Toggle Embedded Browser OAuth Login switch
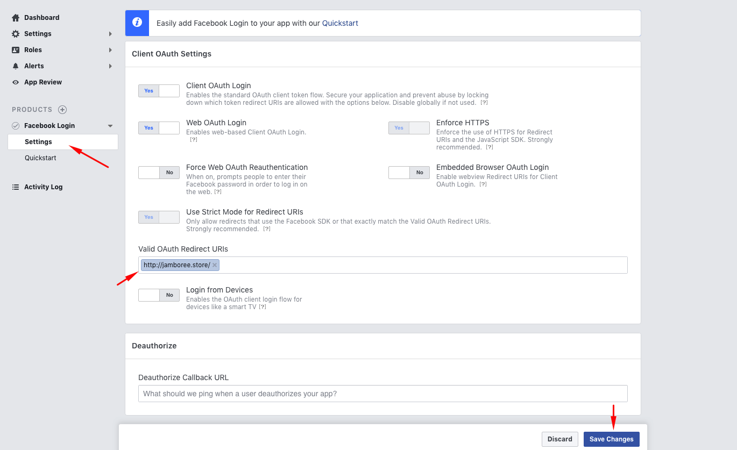The image size is (737, 450). click(409, 173)
